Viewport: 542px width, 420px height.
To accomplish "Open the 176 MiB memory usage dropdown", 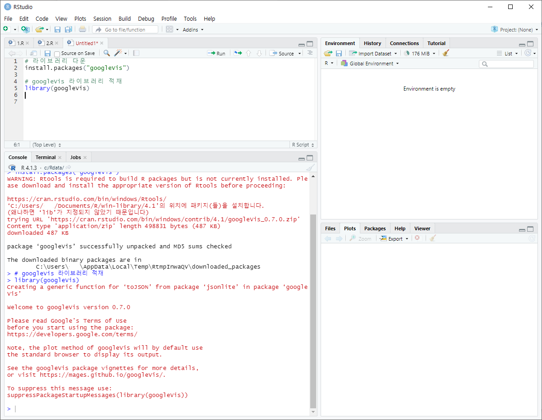I will [420, 54].
